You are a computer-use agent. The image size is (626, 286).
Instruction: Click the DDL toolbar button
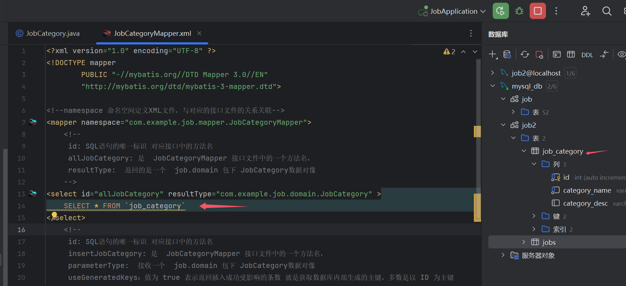click(x=587, y=55)
